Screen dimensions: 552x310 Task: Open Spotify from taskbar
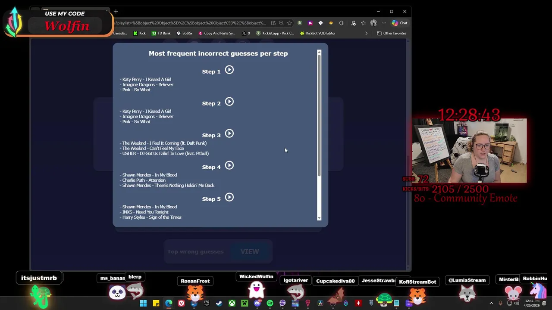(x=270, y=303)
